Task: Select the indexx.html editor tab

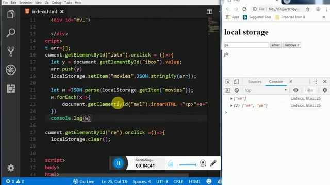Action: (44, 12)
